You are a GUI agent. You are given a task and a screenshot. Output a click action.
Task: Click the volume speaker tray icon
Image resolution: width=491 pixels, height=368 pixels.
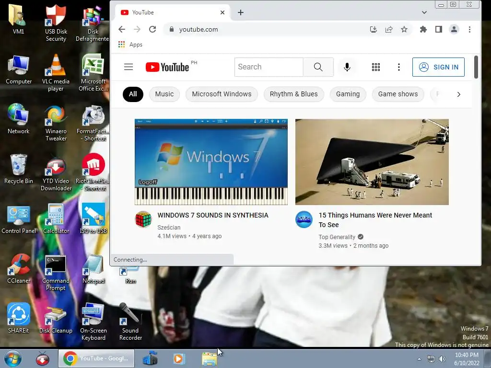tap(442, 359)
